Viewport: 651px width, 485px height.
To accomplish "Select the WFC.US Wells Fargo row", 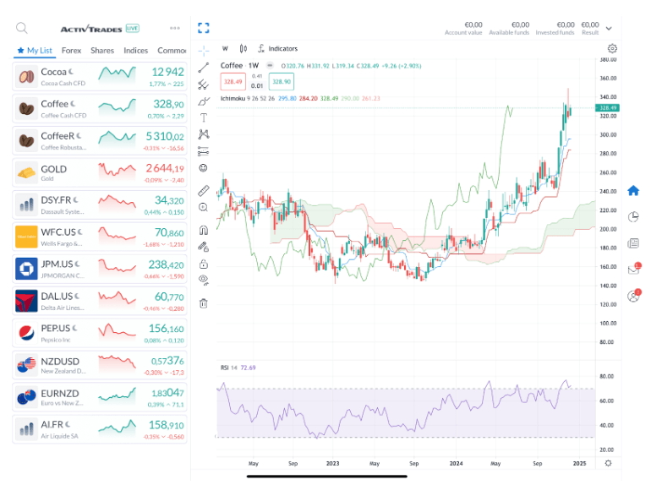I will pos(100,237).
